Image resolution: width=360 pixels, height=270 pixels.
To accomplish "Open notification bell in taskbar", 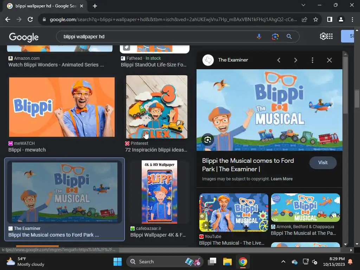I will pyautogui.click(x=351, y=262).
